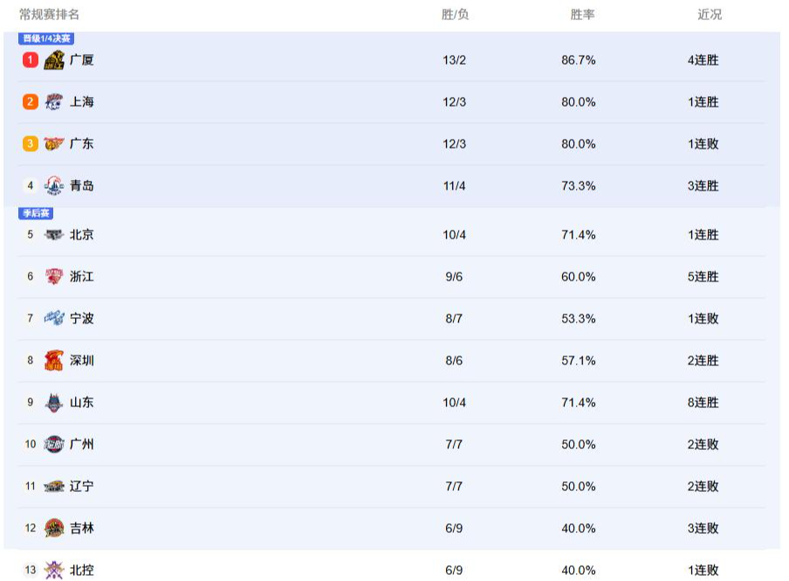Click the Guangsha (广厦) team logo
Viewport: 789px width, 581px height.
pyautogui.click(x=54, y=60)
